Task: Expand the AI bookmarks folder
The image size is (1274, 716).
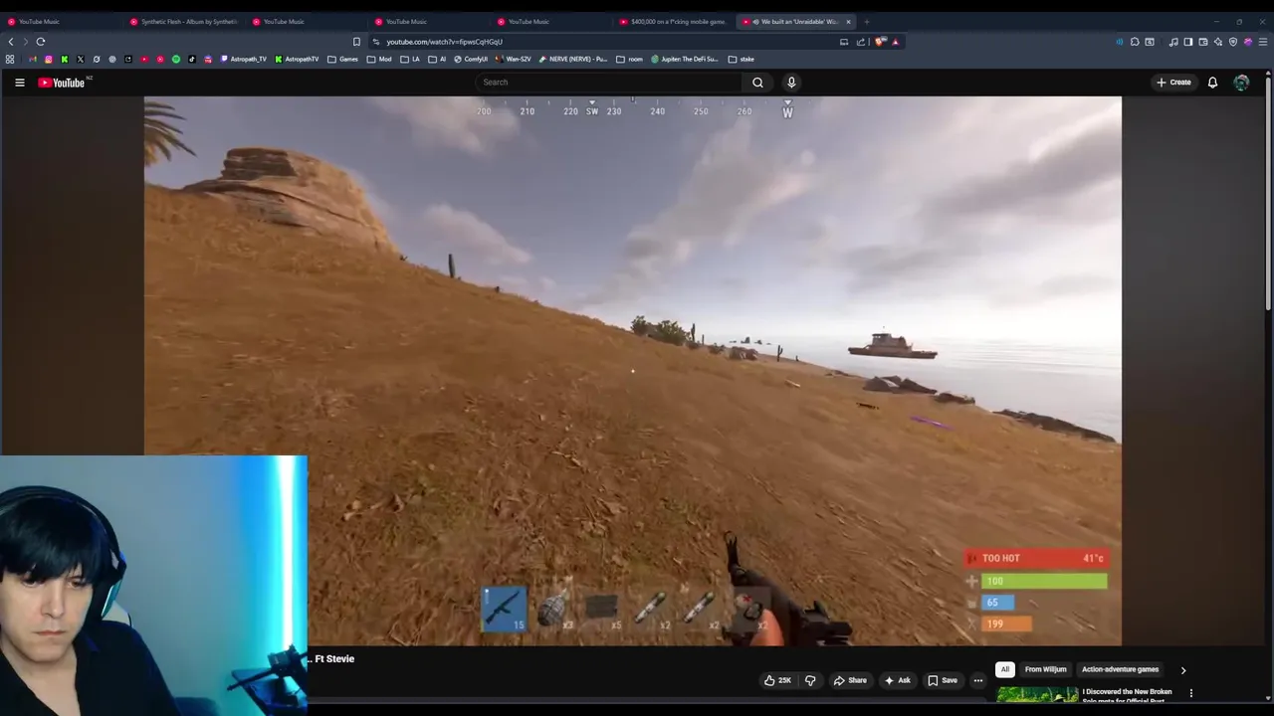Action: [x=437, y=60]
